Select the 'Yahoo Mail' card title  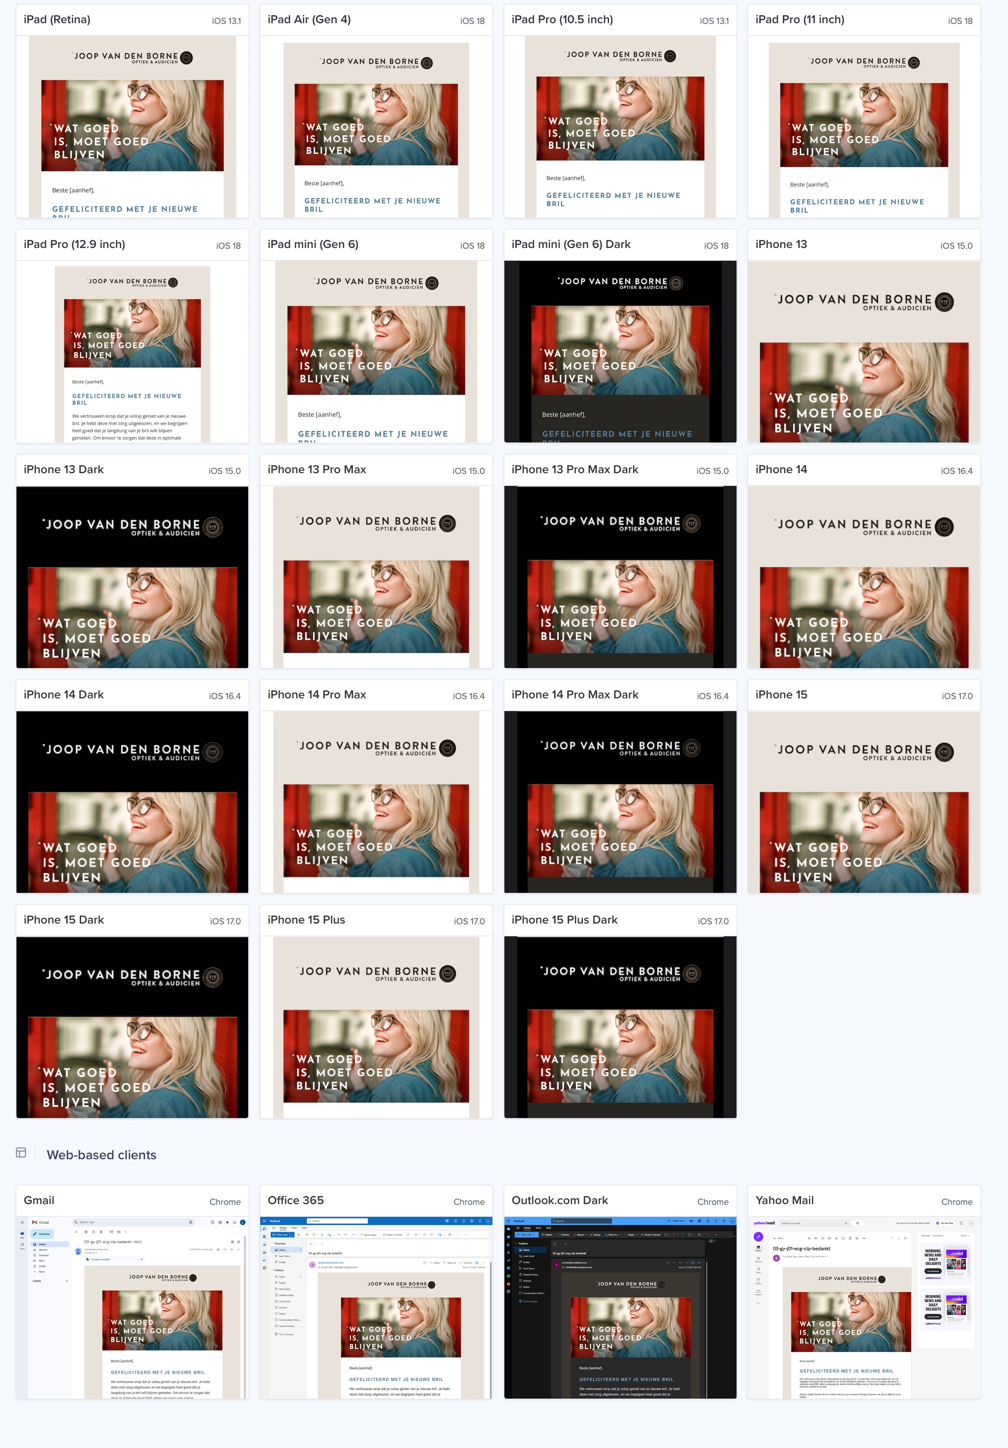tap(784, 1201)
